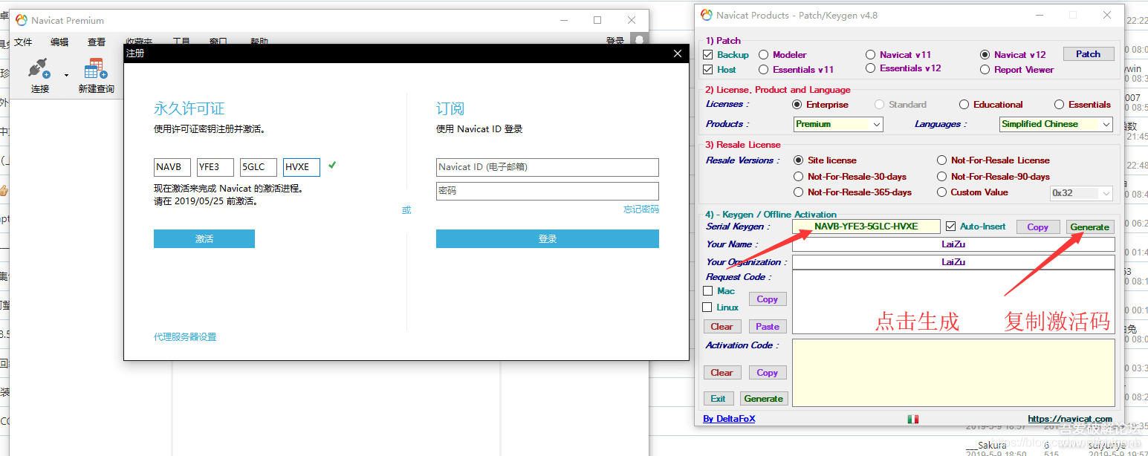Select the Navicat v12 radio option

[x=985, y=55]
